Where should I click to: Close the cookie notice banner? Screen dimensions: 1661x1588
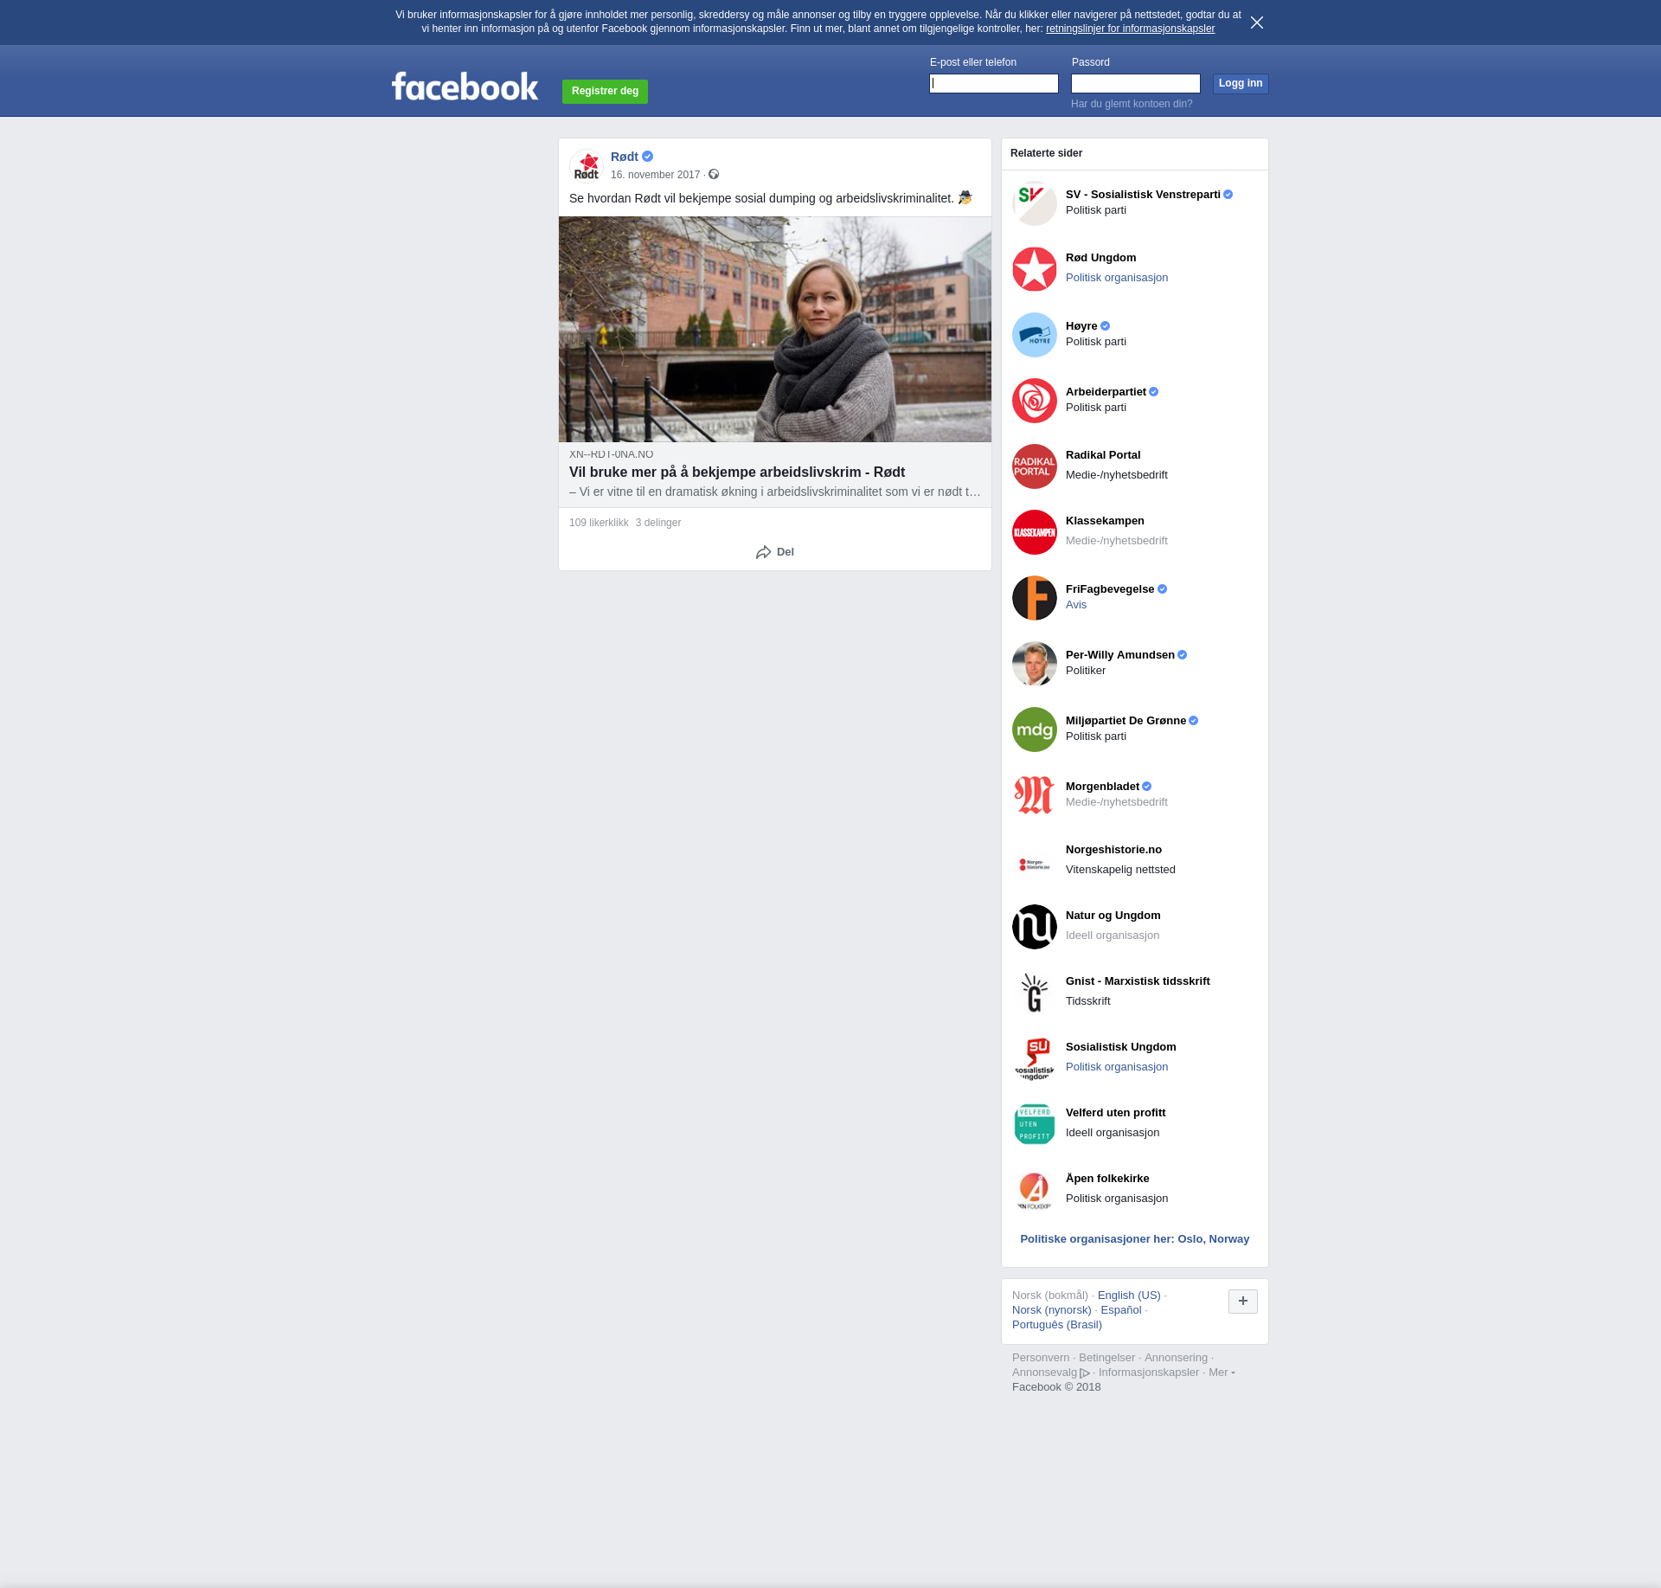coord(1257,23)
